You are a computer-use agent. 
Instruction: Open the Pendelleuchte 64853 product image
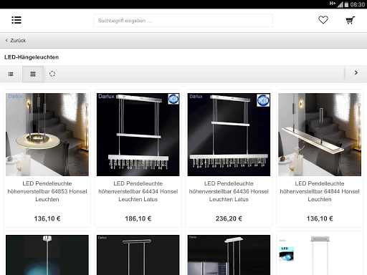point(47,135)
